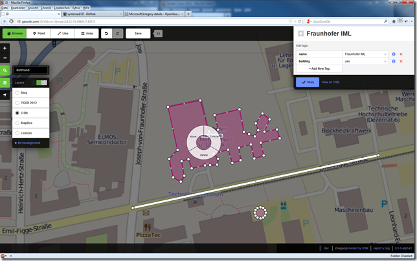417x261 pixels.
Task: Show info for name tag
Action: coord(394,54)
